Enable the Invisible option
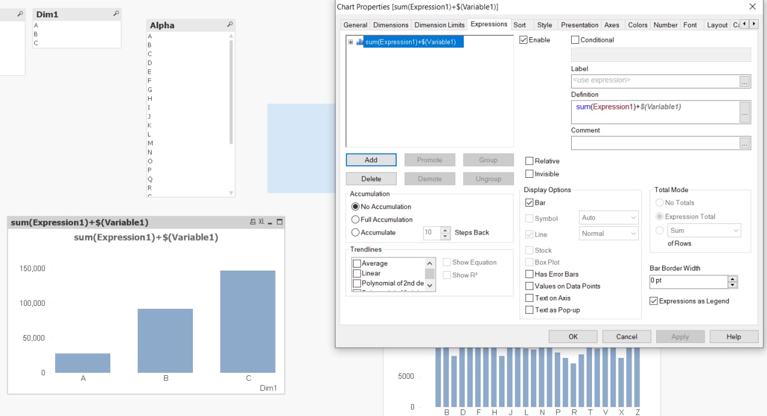The width and height of the screenshot is (767, 416). click(529, 174)
